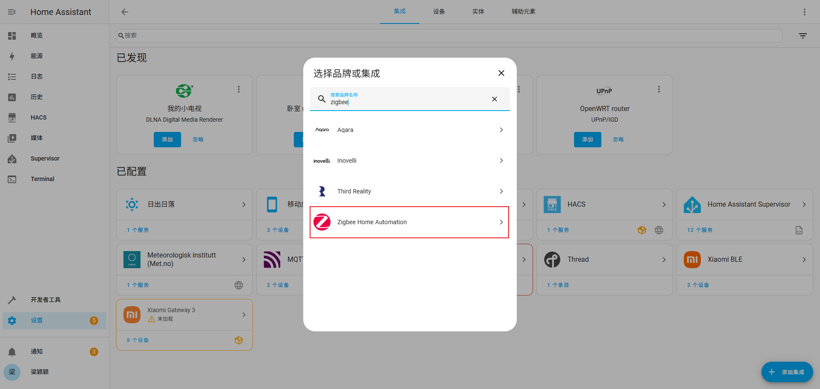Open the HACS section in the sidebar

12,117
